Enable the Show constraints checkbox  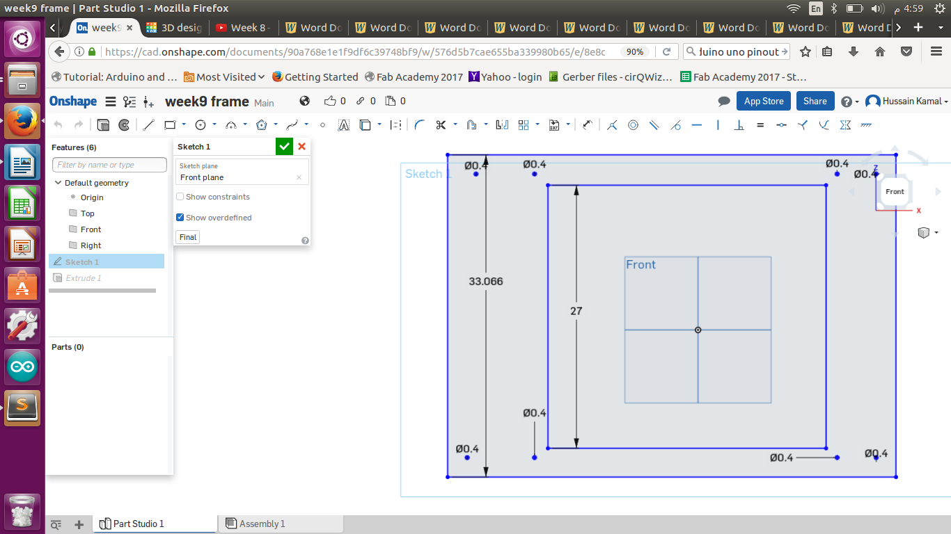[x=180, y=197]
